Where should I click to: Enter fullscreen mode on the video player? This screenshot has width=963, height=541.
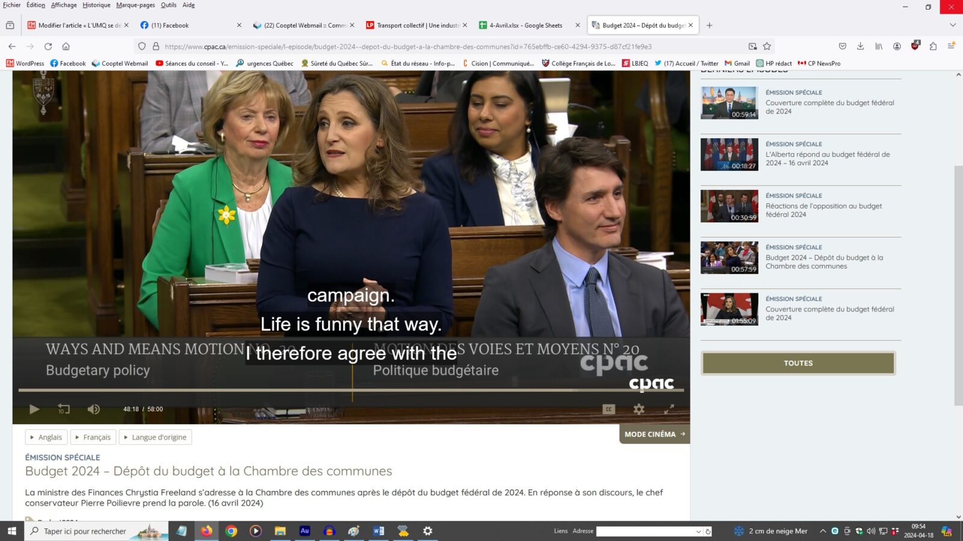pyautogui.click(x=669, y=409)
